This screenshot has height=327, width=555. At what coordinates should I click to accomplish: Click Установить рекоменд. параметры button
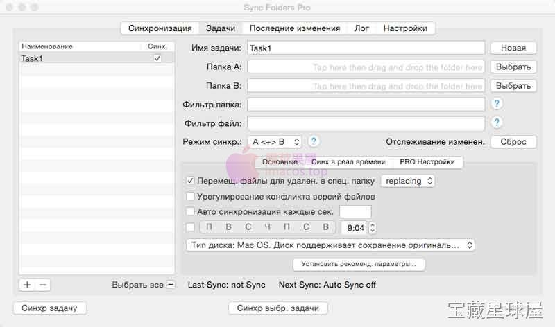[x=359, y=264]
